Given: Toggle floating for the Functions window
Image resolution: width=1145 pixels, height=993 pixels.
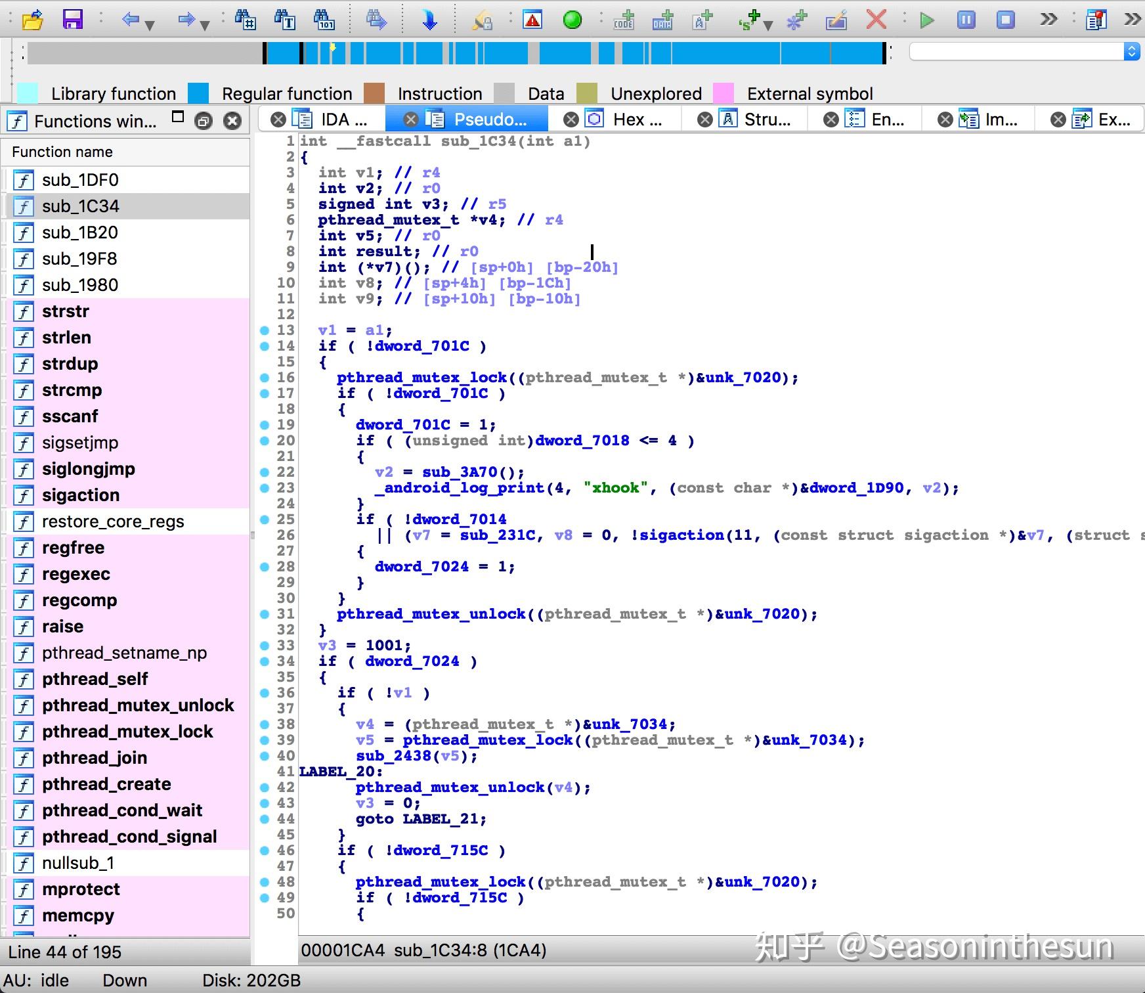Looking at the screenshot, I should (x=204, y=121).
